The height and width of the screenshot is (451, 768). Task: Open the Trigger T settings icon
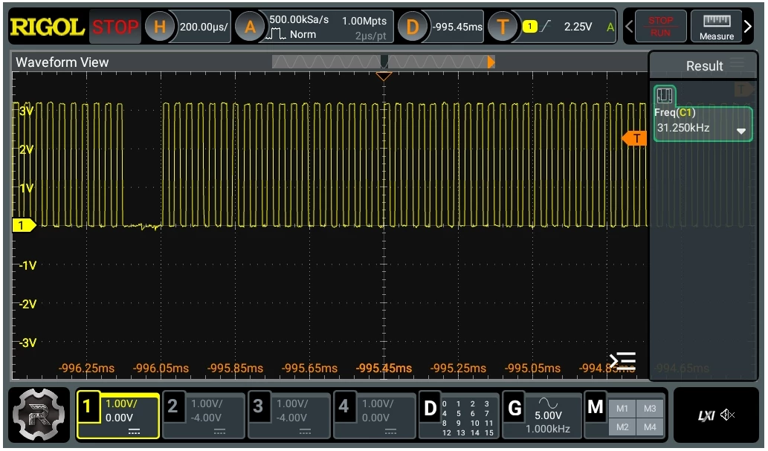tap(503, 27)
